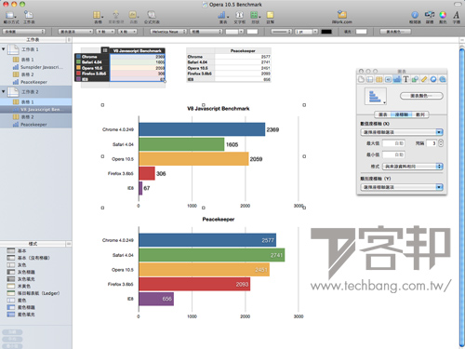Click the Peacekeeper table title cell
Image resolution: width=465 pixels, height=349 pixels.
click(243, 50)
